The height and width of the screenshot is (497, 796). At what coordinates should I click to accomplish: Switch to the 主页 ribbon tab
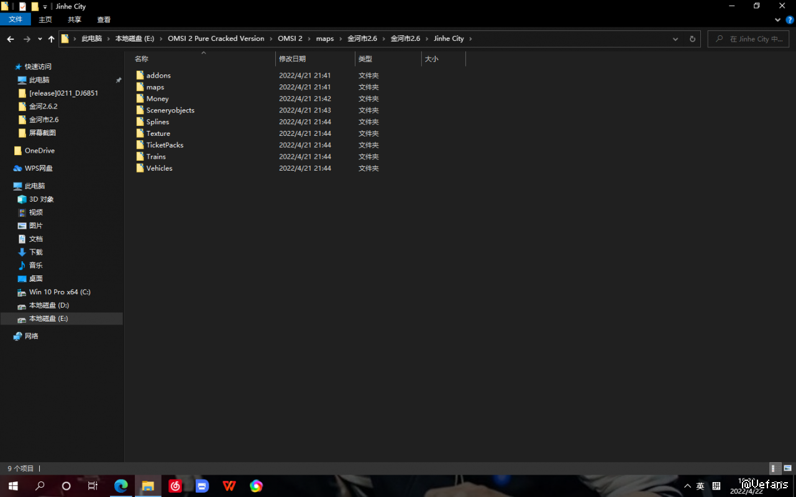pyautogui.click(x=45, y=20)
